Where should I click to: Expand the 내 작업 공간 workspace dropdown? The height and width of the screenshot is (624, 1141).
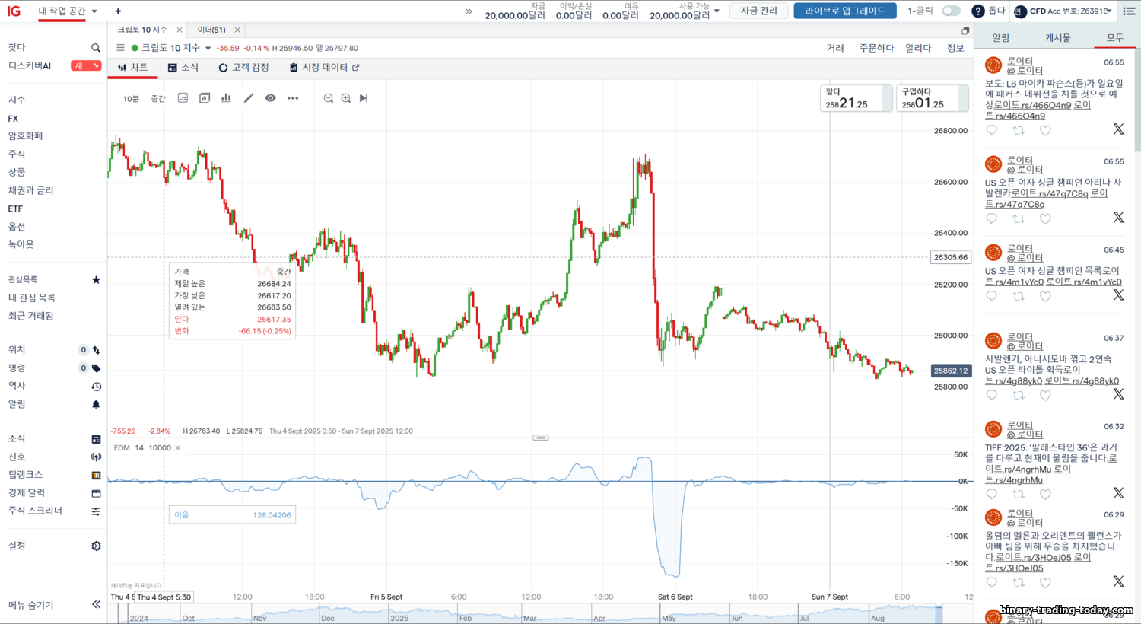click(x=94, y=11)
